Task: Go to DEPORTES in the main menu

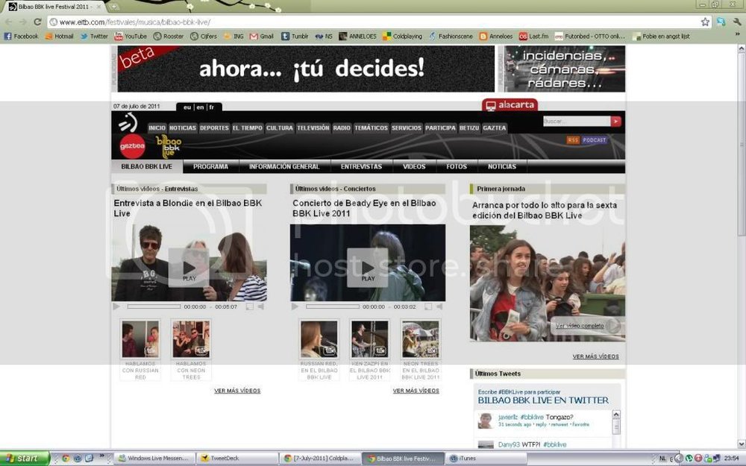Action: (214, 128)
